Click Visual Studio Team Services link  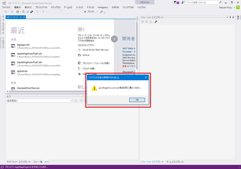(95, 50)
